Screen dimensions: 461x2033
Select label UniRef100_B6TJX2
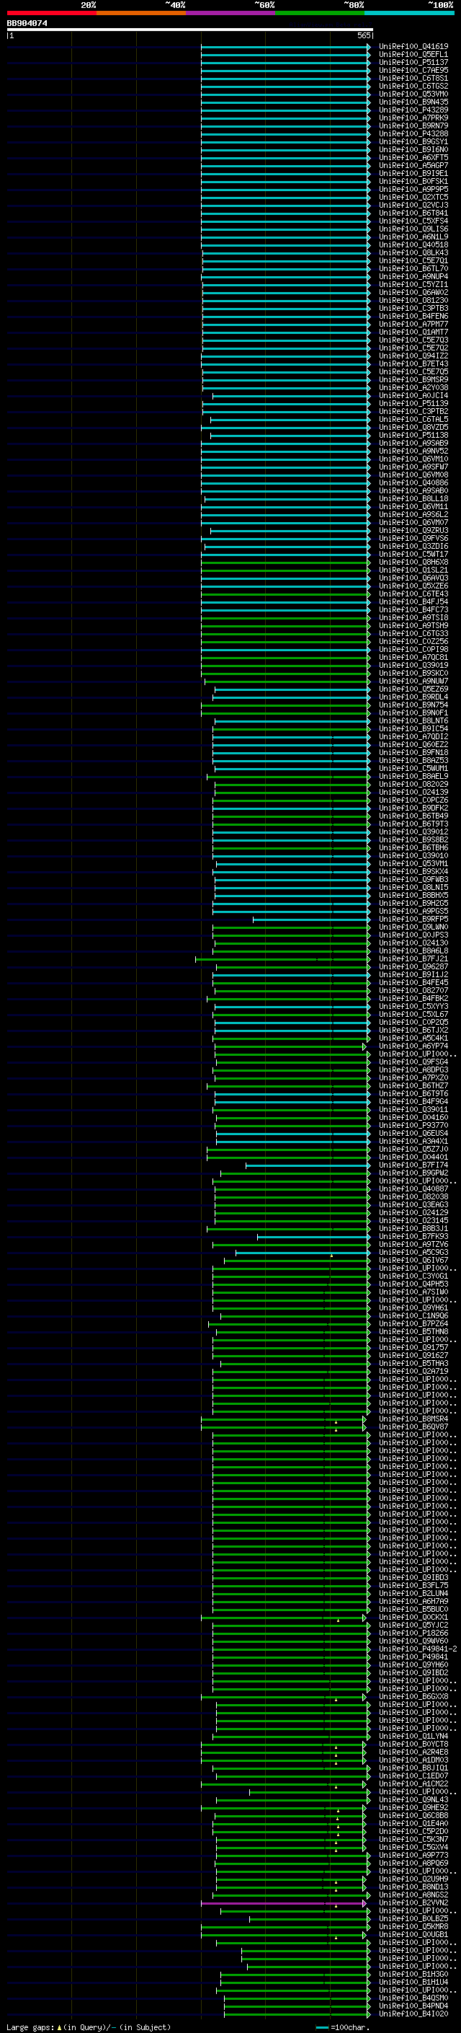[x=413, y=1030]
